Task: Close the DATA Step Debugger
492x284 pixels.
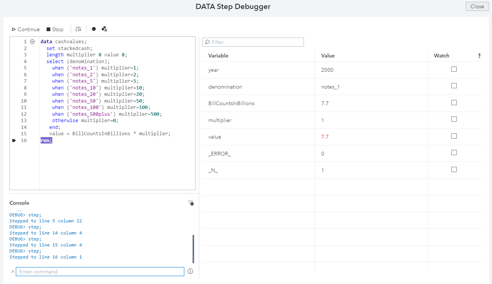Action: tap(477, 6)
